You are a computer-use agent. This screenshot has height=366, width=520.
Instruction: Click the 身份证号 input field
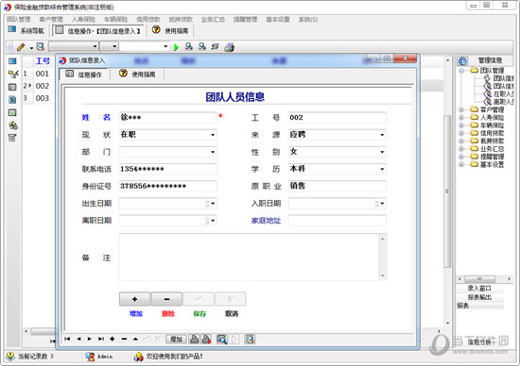click(167, 186)
